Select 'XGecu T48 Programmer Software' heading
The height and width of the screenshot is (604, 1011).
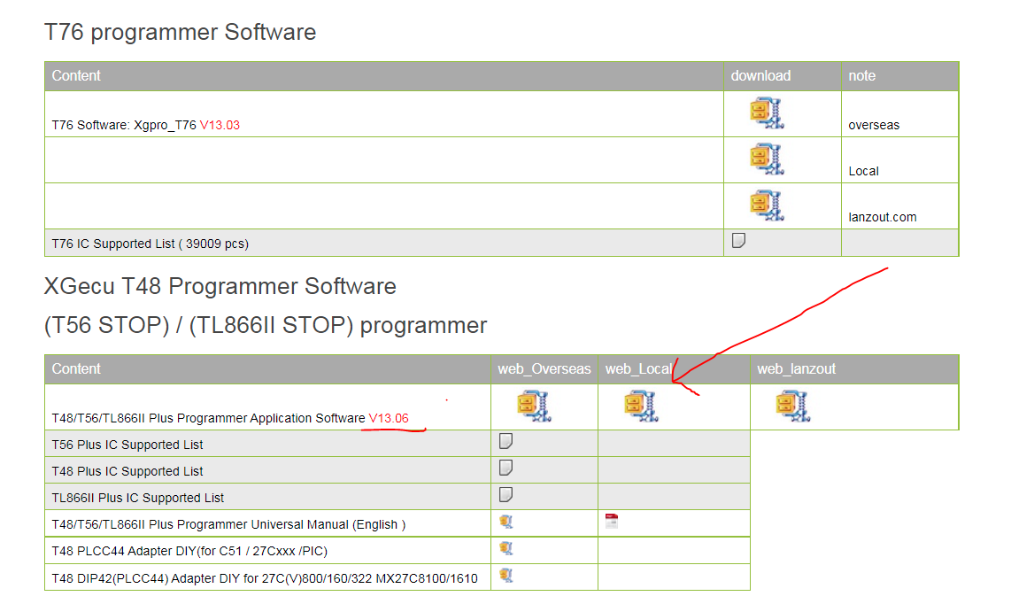click(220, 286)
